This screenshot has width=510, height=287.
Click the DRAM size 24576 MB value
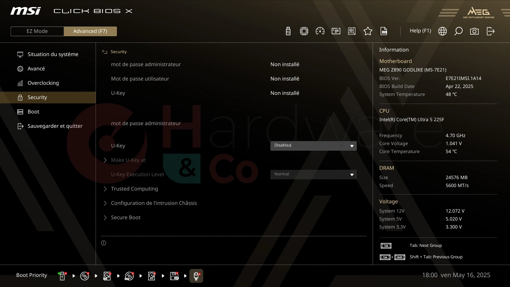point(456,178)
